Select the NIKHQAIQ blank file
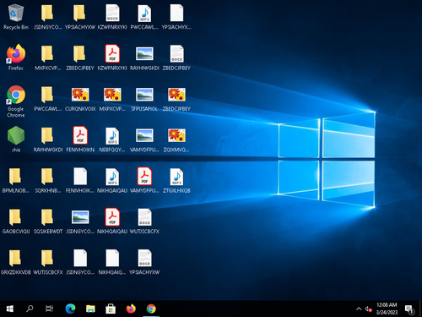The image size is (422, 317). (112, 261)
